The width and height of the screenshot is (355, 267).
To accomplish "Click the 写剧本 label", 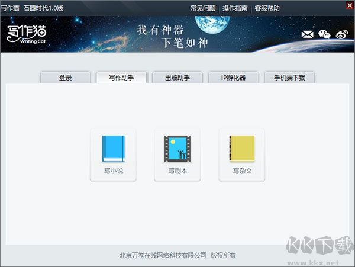I will point(177,171).
